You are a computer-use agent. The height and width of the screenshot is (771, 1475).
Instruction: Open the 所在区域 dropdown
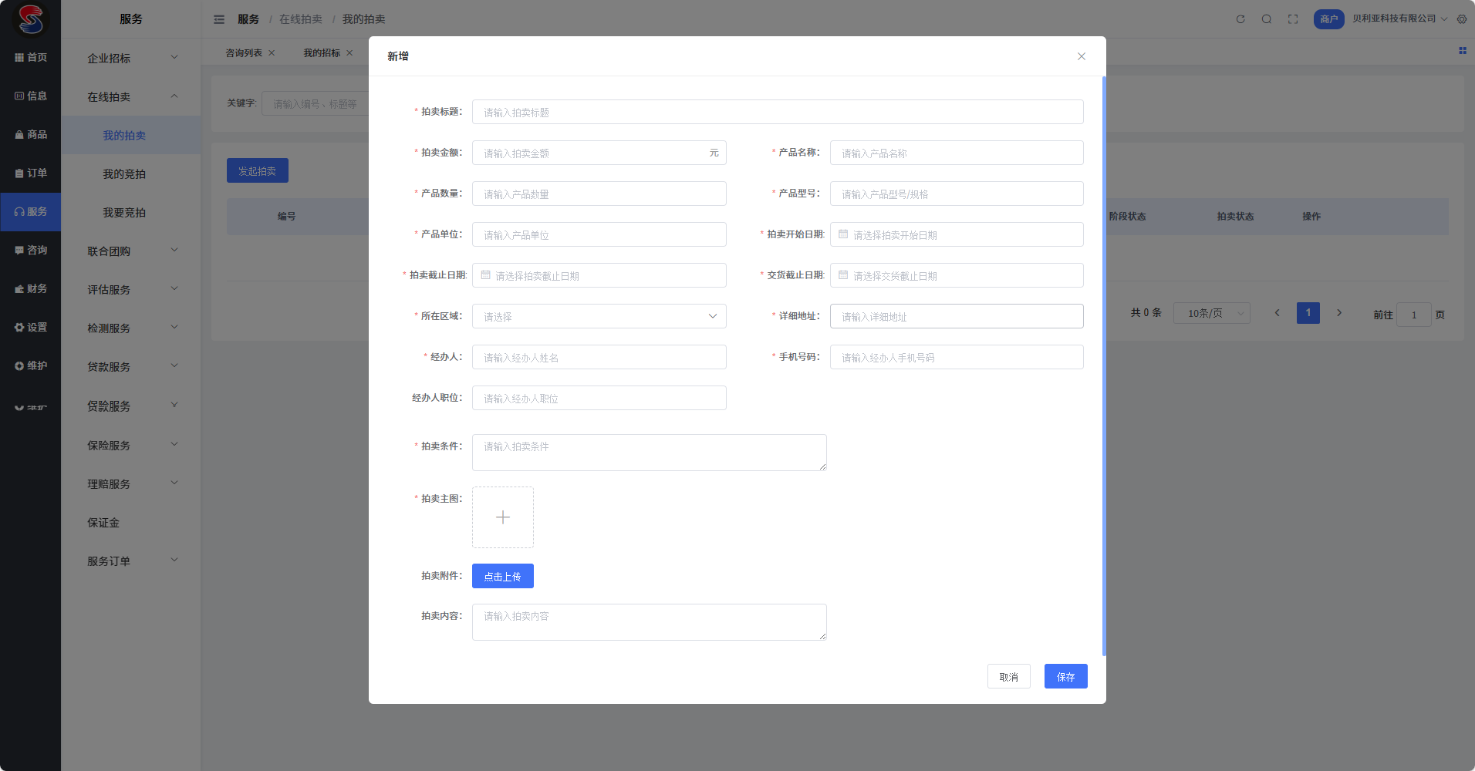pyautogui.click(x=599, y=316)
